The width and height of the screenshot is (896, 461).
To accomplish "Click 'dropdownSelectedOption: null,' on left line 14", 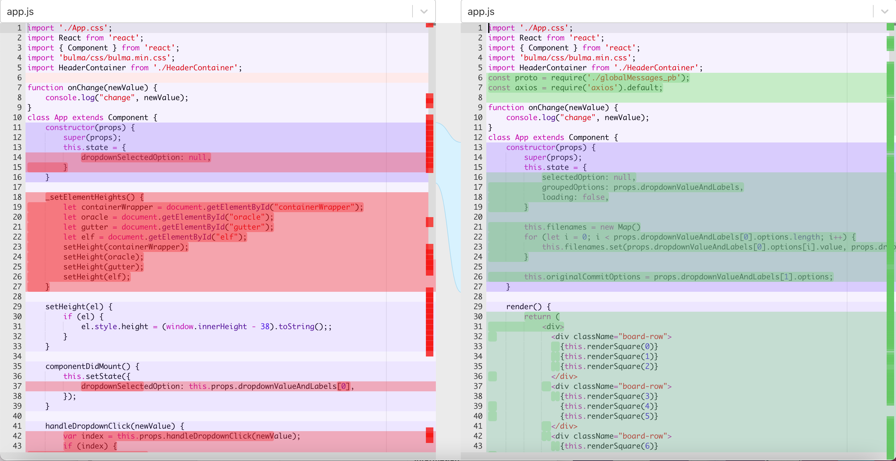I will (146, 157).
